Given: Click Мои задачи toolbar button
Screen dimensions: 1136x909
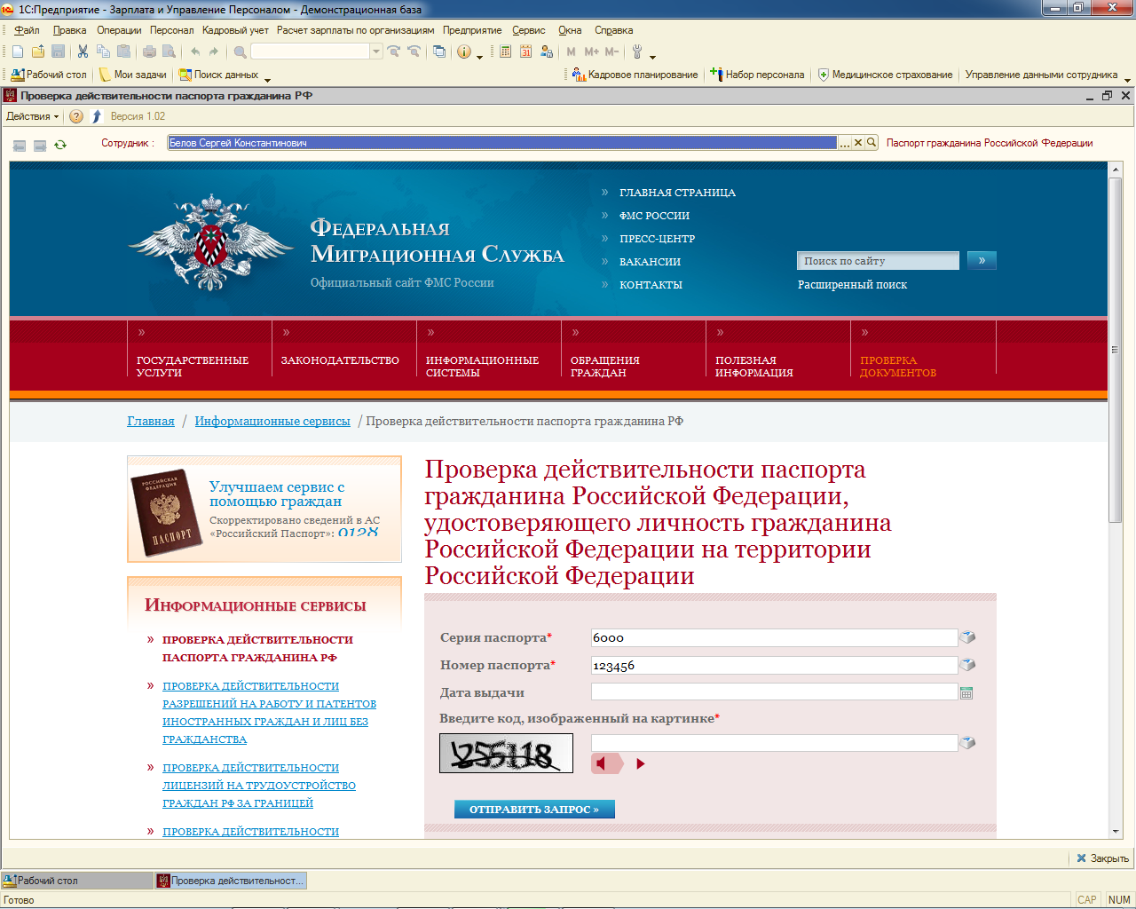Looking at the screenshot, I should (x=133, y=75).
